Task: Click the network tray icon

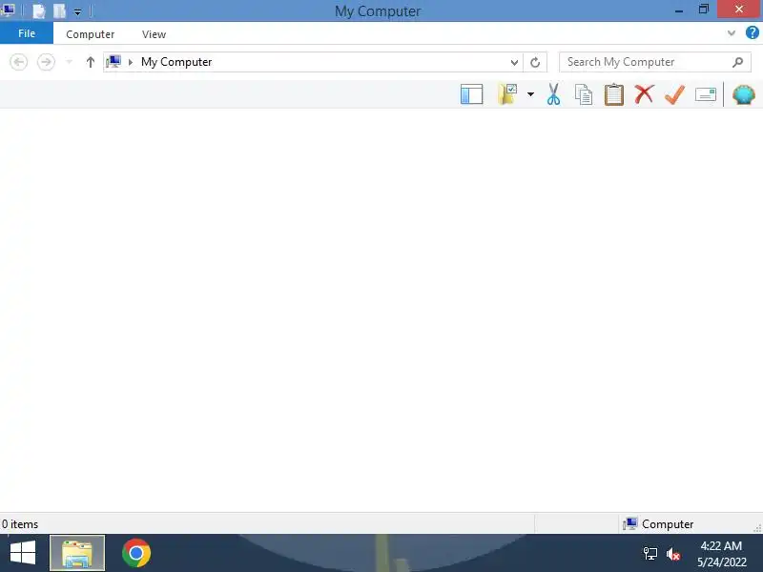Action: [x=650, y=554]
